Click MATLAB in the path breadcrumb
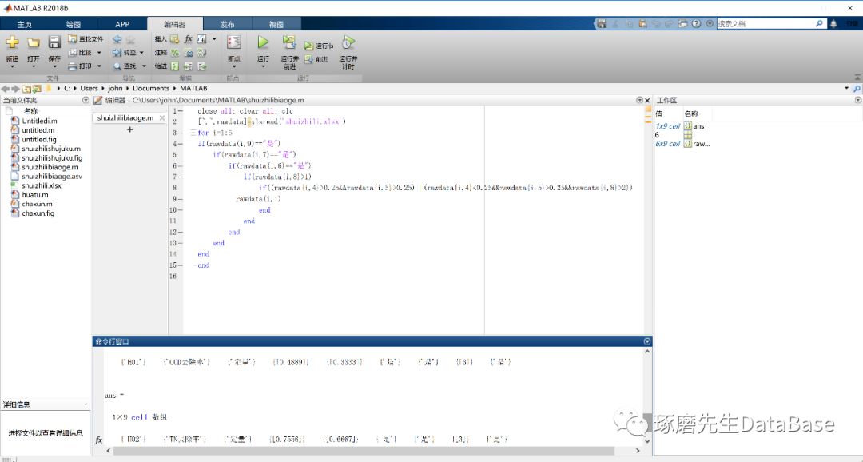 (193, 88)
